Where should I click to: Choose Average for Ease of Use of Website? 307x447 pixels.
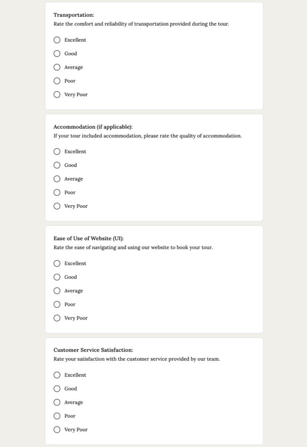point(57,290)
